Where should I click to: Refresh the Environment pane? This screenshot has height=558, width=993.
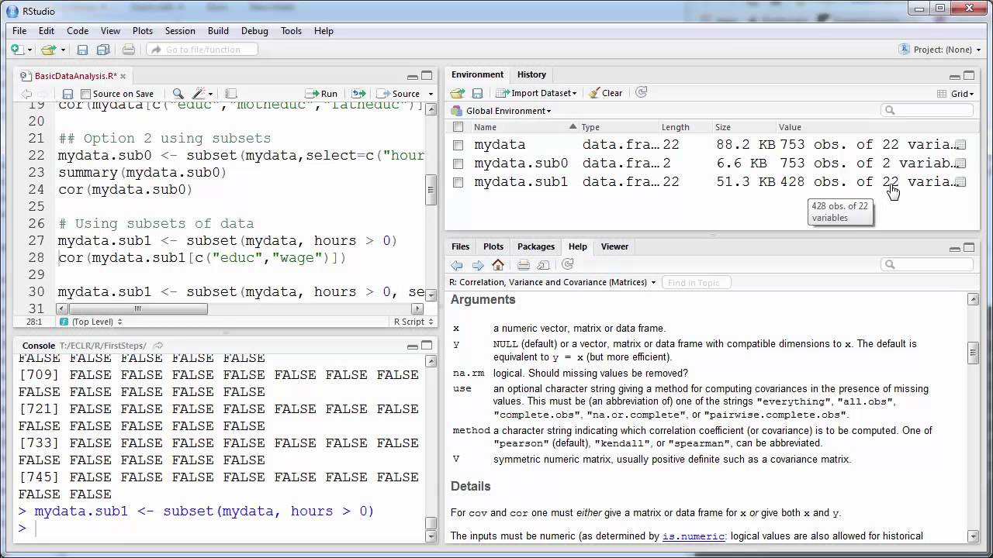tap(641, 92)
